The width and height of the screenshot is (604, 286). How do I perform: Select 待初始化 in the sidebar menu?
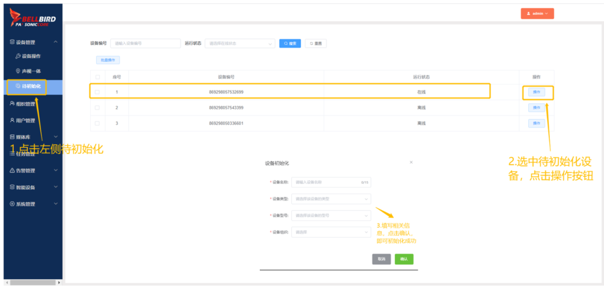pos(31,87)
